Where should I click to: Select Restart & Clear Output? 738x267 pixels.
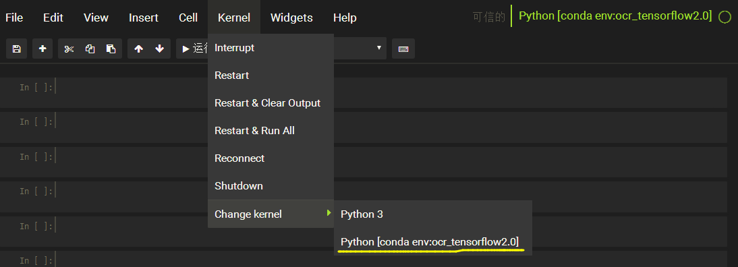coord(271,103)
